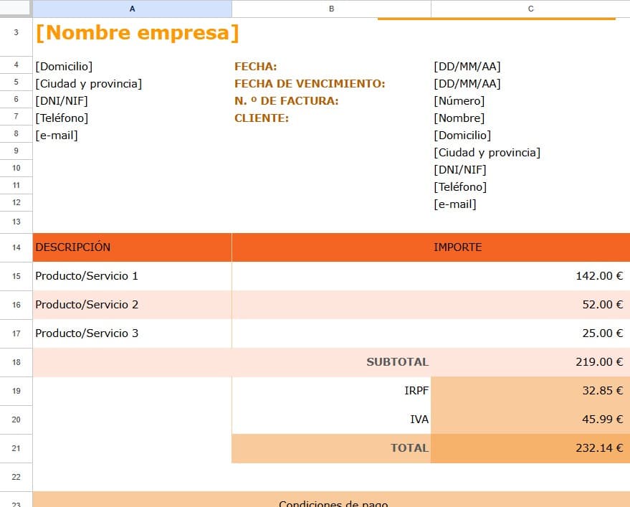Click the Producto/Servicio 3 cell
Viewport: 630px width, 507px height.
(x=132, y=333)
